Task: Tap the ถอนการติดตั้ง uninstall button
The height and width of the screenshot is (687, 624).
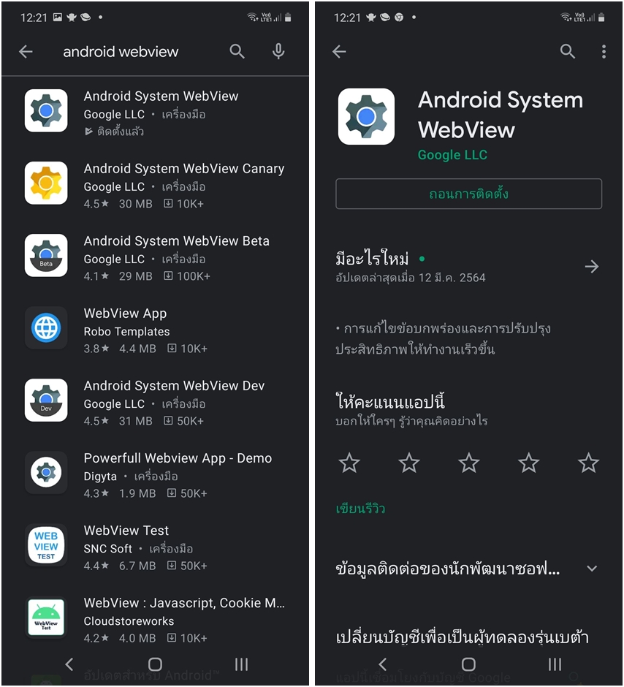Action: (x=469, y=194)
